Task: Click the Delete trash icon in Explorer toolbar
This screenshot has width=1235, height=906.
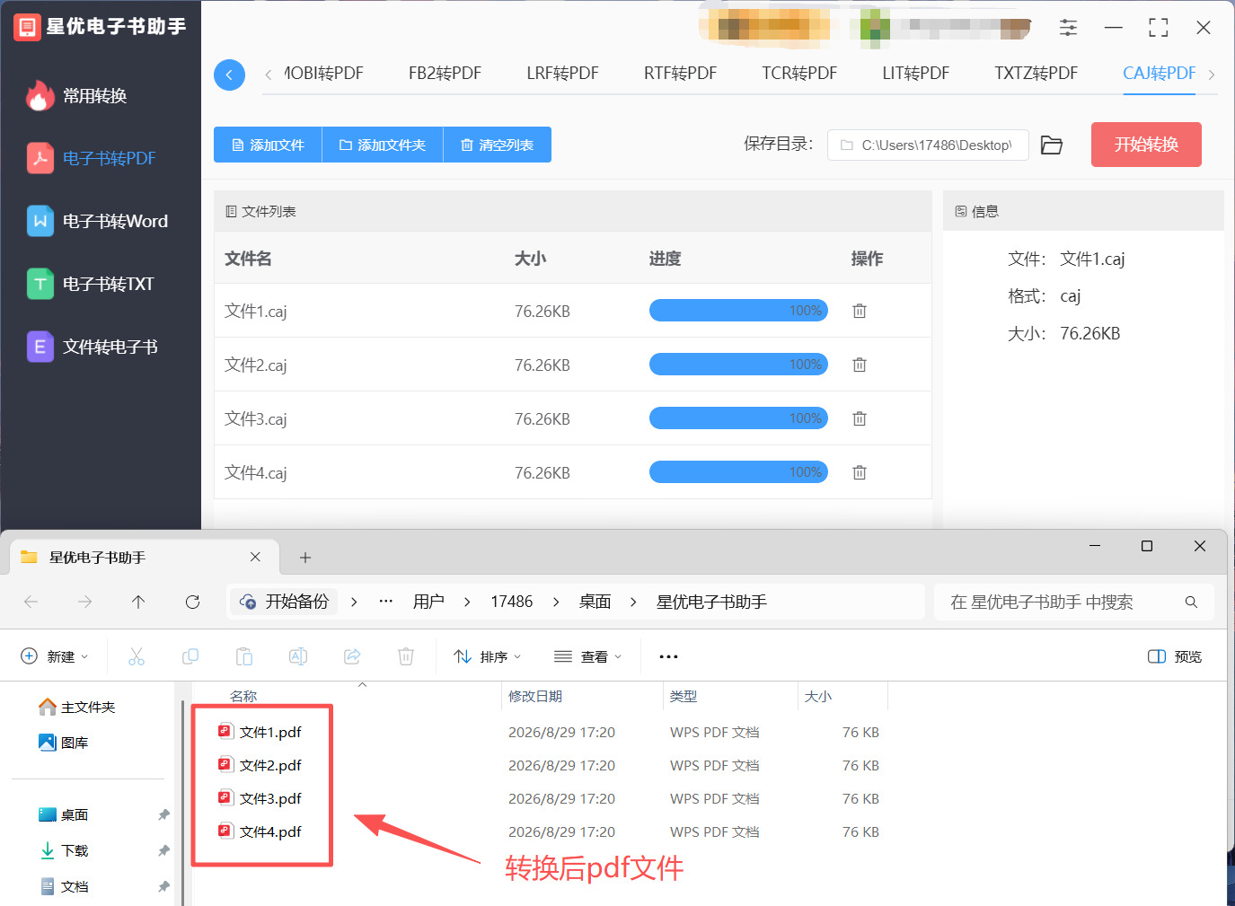Action: pyautogui.click(x=406, y=656)
